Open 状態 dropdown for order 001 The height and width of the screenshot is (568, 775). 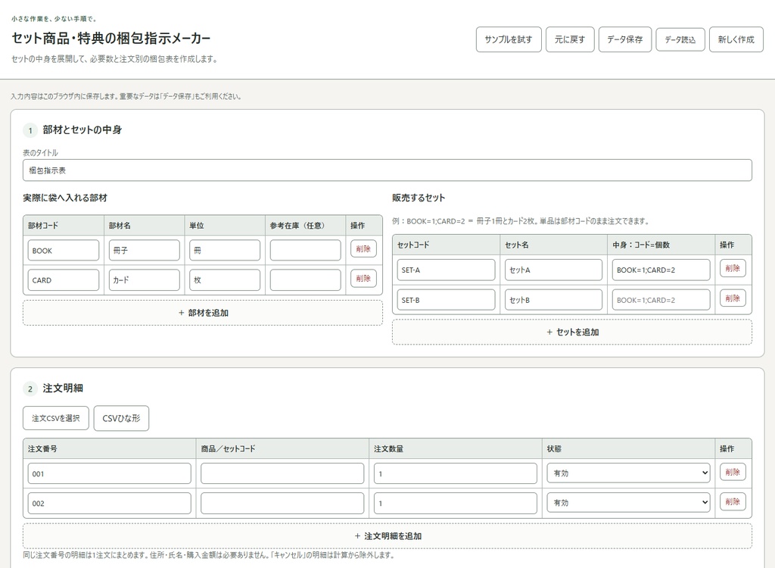pos(628,473)
